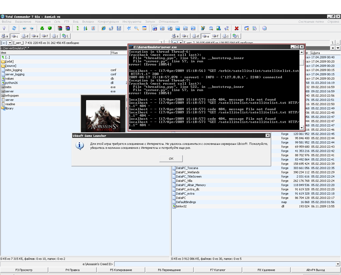Click the light bulb tip icon in toolbar
Viewport: 341px width, 275px height.
pos(4,28)
